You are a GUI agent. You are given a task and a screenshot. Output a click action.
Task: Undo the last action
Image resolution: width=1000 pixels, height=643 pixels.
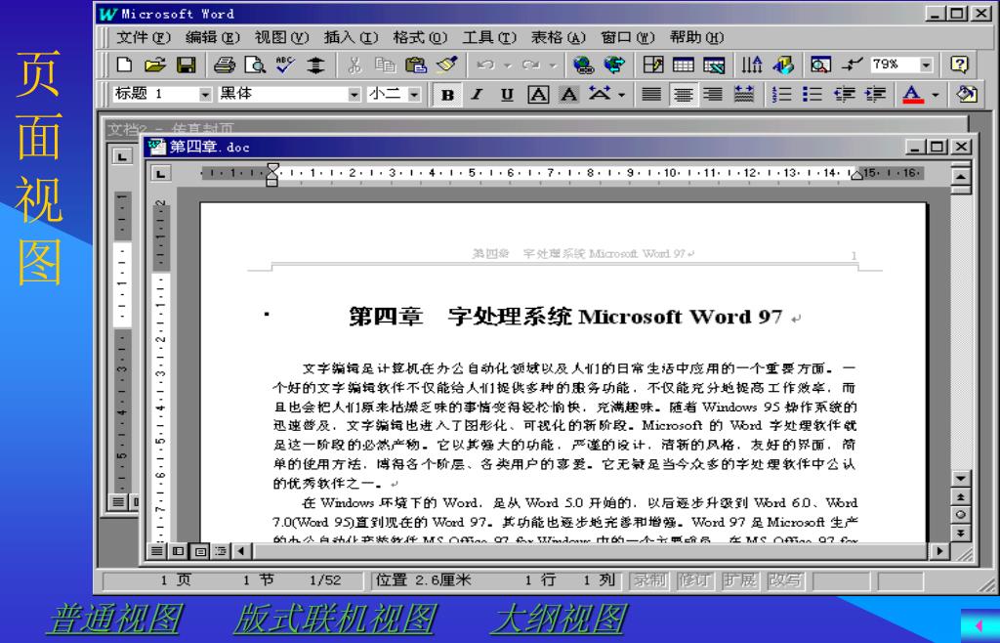[486, 64]
